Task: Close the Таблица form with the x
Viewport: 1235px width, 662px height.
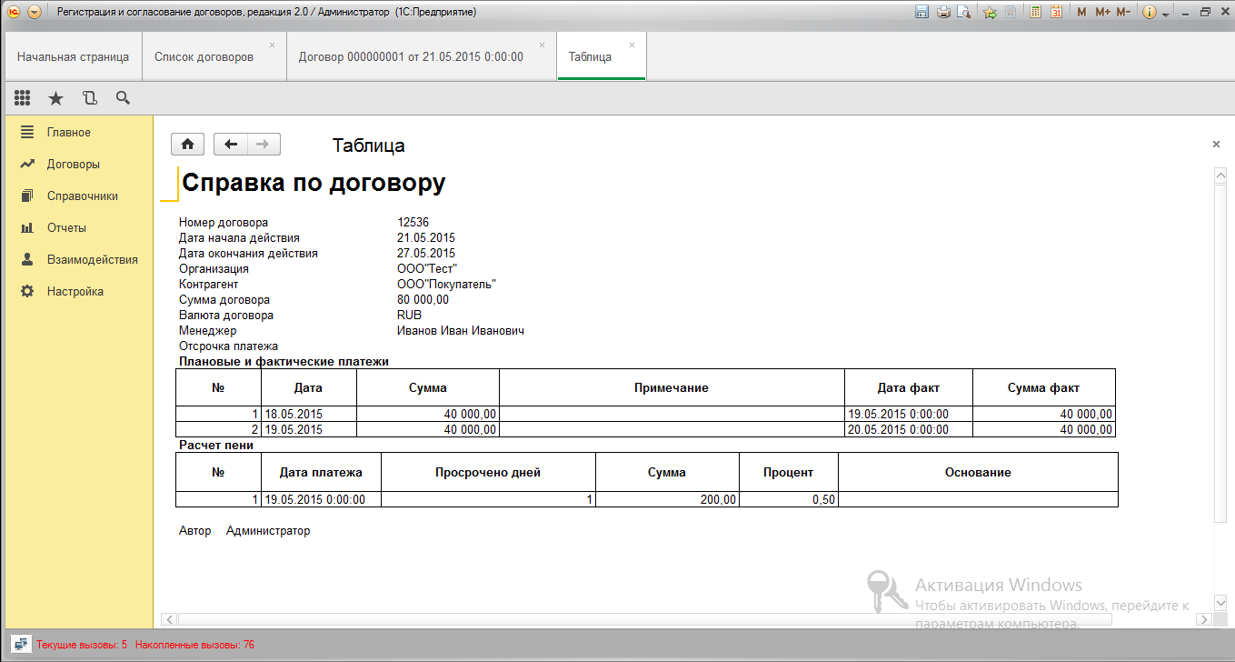Action: [1216, 145]
